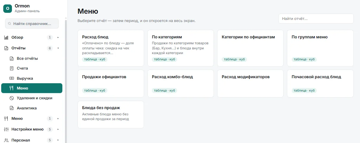Open the Блюда без продаж report card
The image size is (360, 143).
pyautogui.click(x=111, y=115)
